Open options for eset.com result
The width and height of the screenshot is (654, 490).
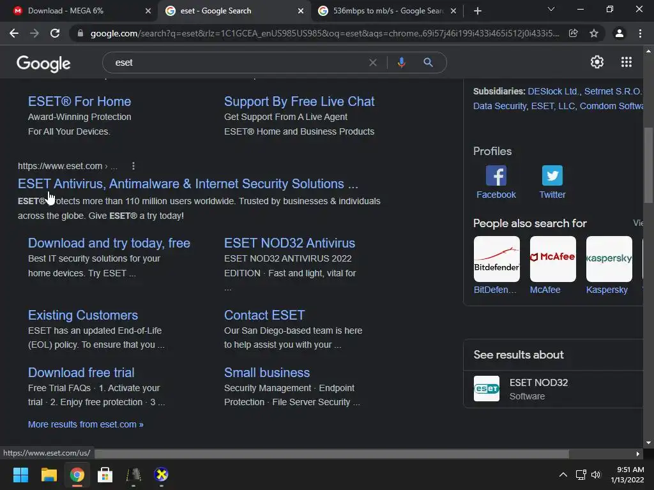click(x=133, y=166)
